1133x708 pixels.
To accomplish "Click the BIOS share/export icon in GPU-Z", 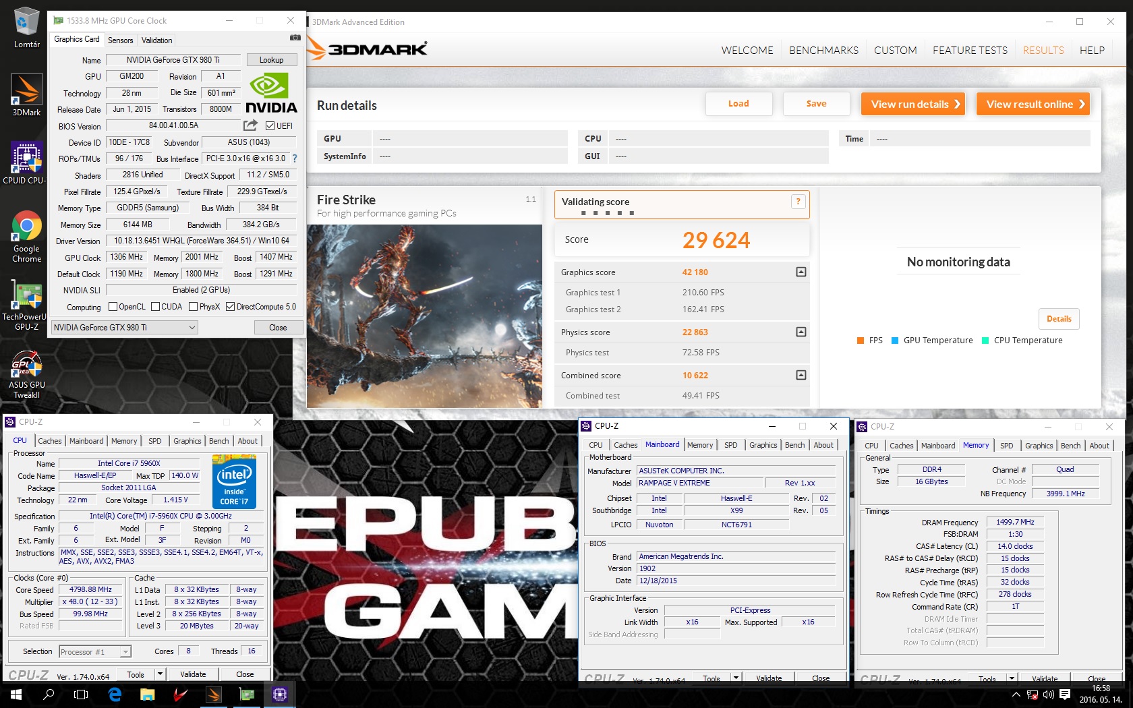I will [x=250, y=125].
